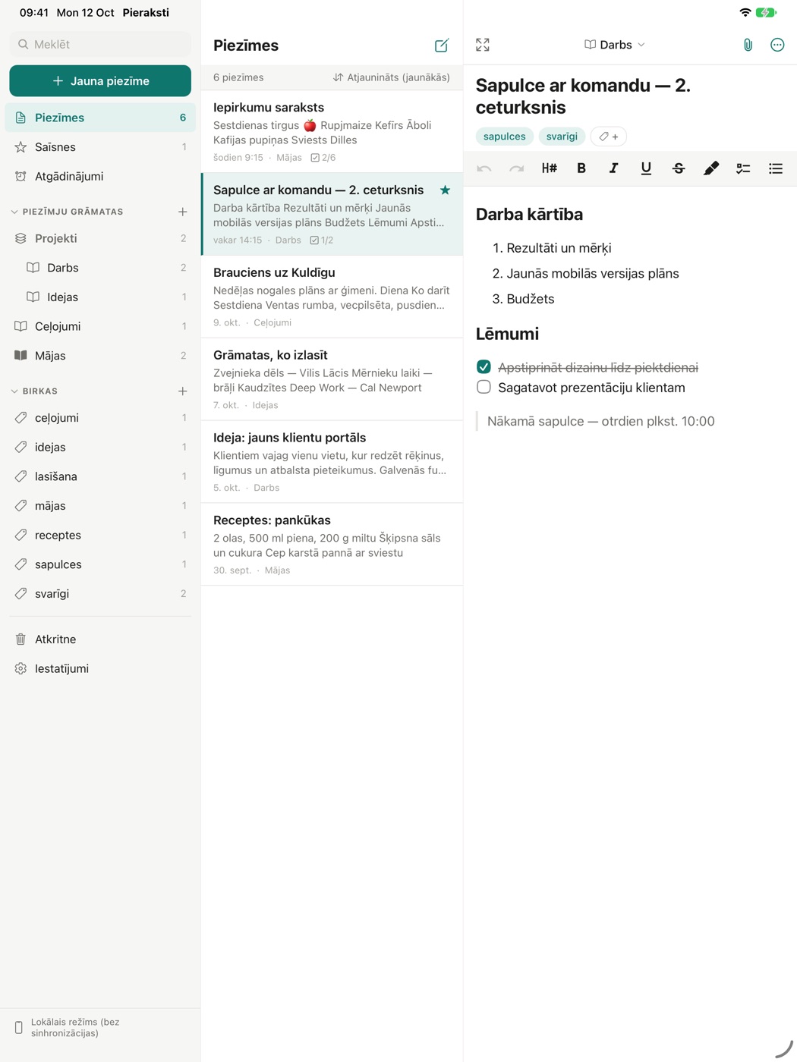Screen dimensions: 797x1062
Task: Toggle strikethrough formatting
Action: point(679,168)
